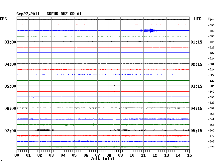The height and width of the screenshot is (164, 216).
Task: Click minute 08 on the time axis
Action: click(x=109, y=155)
